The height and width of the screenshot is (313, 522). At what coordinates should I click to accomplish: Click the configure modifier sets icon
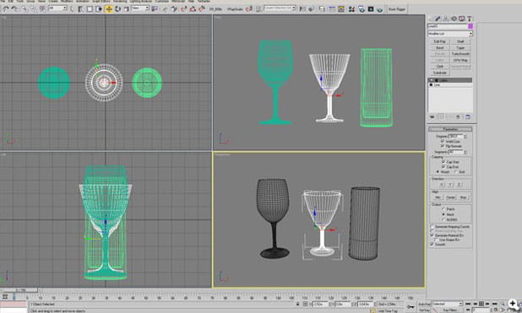coord(468,116)
